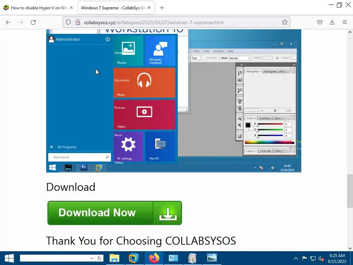Viewport: 353px width, 265px height.
Task: Click the URL address field
Action: 176,22
